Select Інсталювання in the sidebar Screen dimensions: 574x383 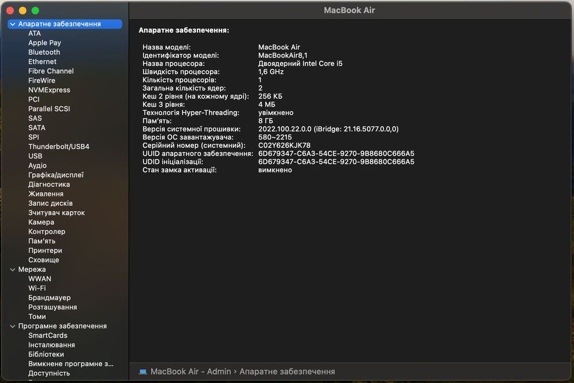coord(52,345)
